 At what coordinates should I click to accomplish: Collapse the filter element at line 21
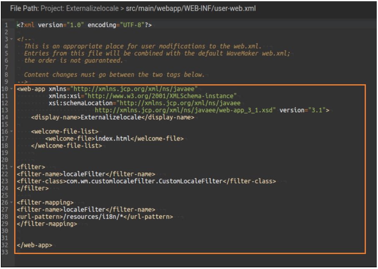tap(12, 167)
